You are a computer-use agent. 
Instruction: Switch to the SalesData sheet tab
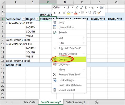click(29, 102)
